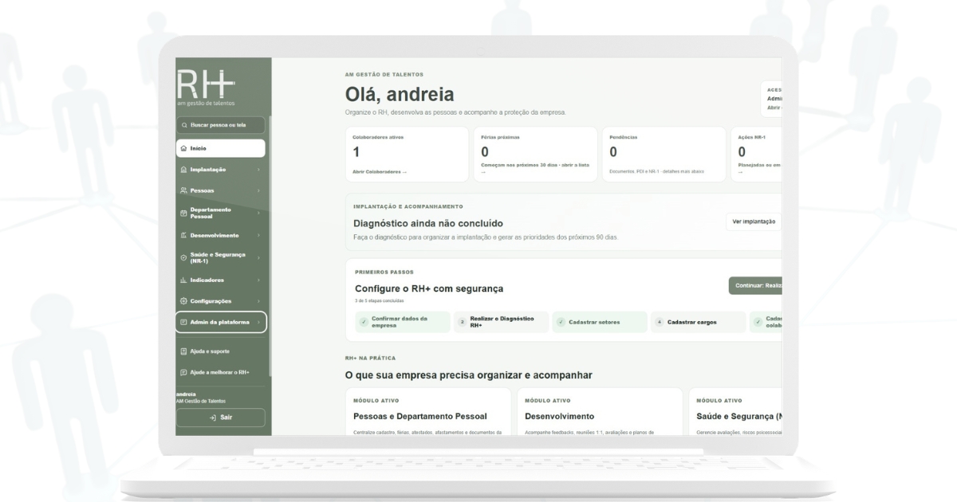
Task: Expand the Desenvolvimento sidebar chevron
Action: coord(258,235)
